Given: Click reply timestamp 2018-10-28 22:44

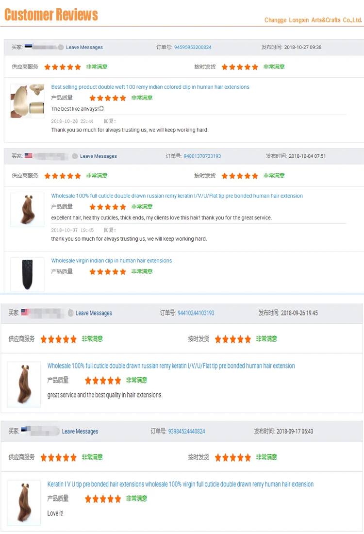Looking at the screenshot, I should coord(72,121).
